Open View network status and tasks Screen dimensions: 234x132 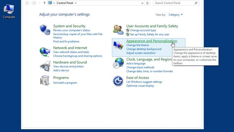tap(71, 52)
